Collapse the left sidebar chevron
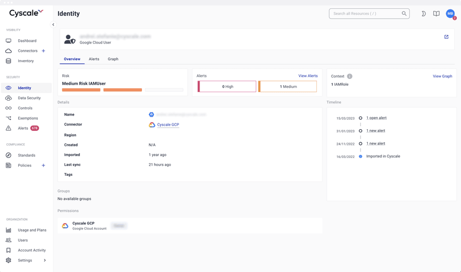Image resolution: width=461 pixels, height=272 pixels. (53, 25)
